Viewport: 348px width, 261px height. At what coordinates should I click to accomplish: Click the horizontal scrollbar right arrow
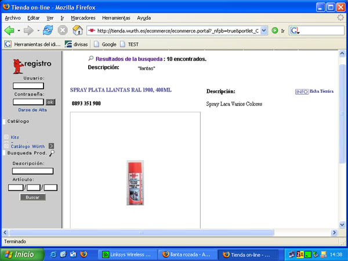[334, 233]
